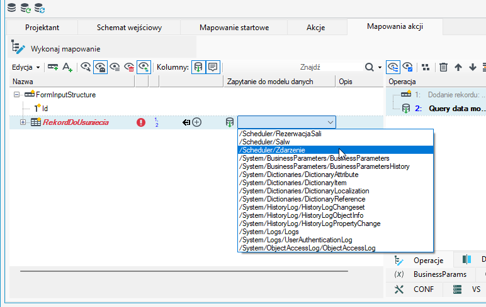This screenshot has height=307, width=486.
Task: Close the data model query combo box
Action: coord(330,122)
